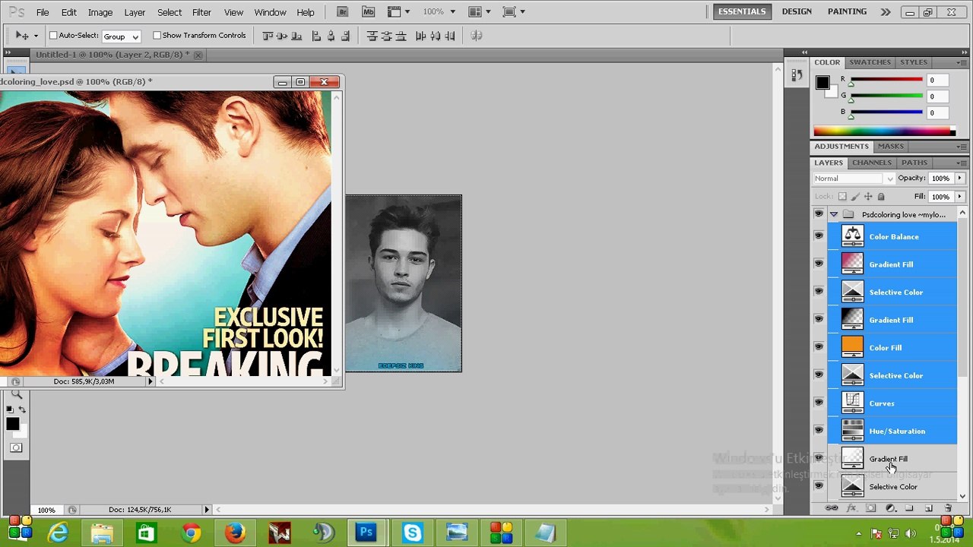
Task: Switch to the Painting workspace
Action: click(x=848, y=12)
